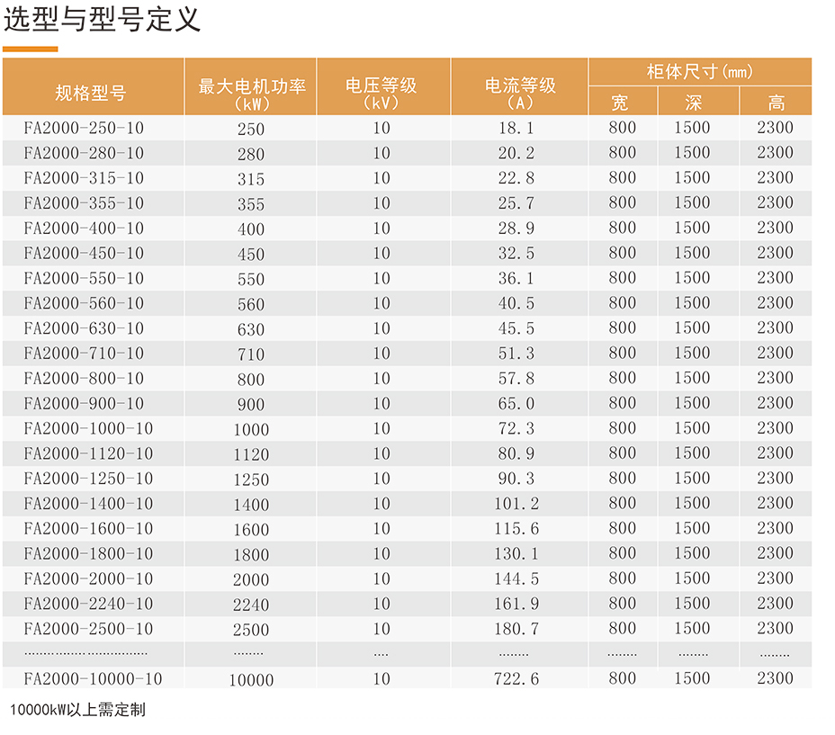The image size is (835, 735).
Task: Click the 高 sub-header
Action: click(775, 103)
